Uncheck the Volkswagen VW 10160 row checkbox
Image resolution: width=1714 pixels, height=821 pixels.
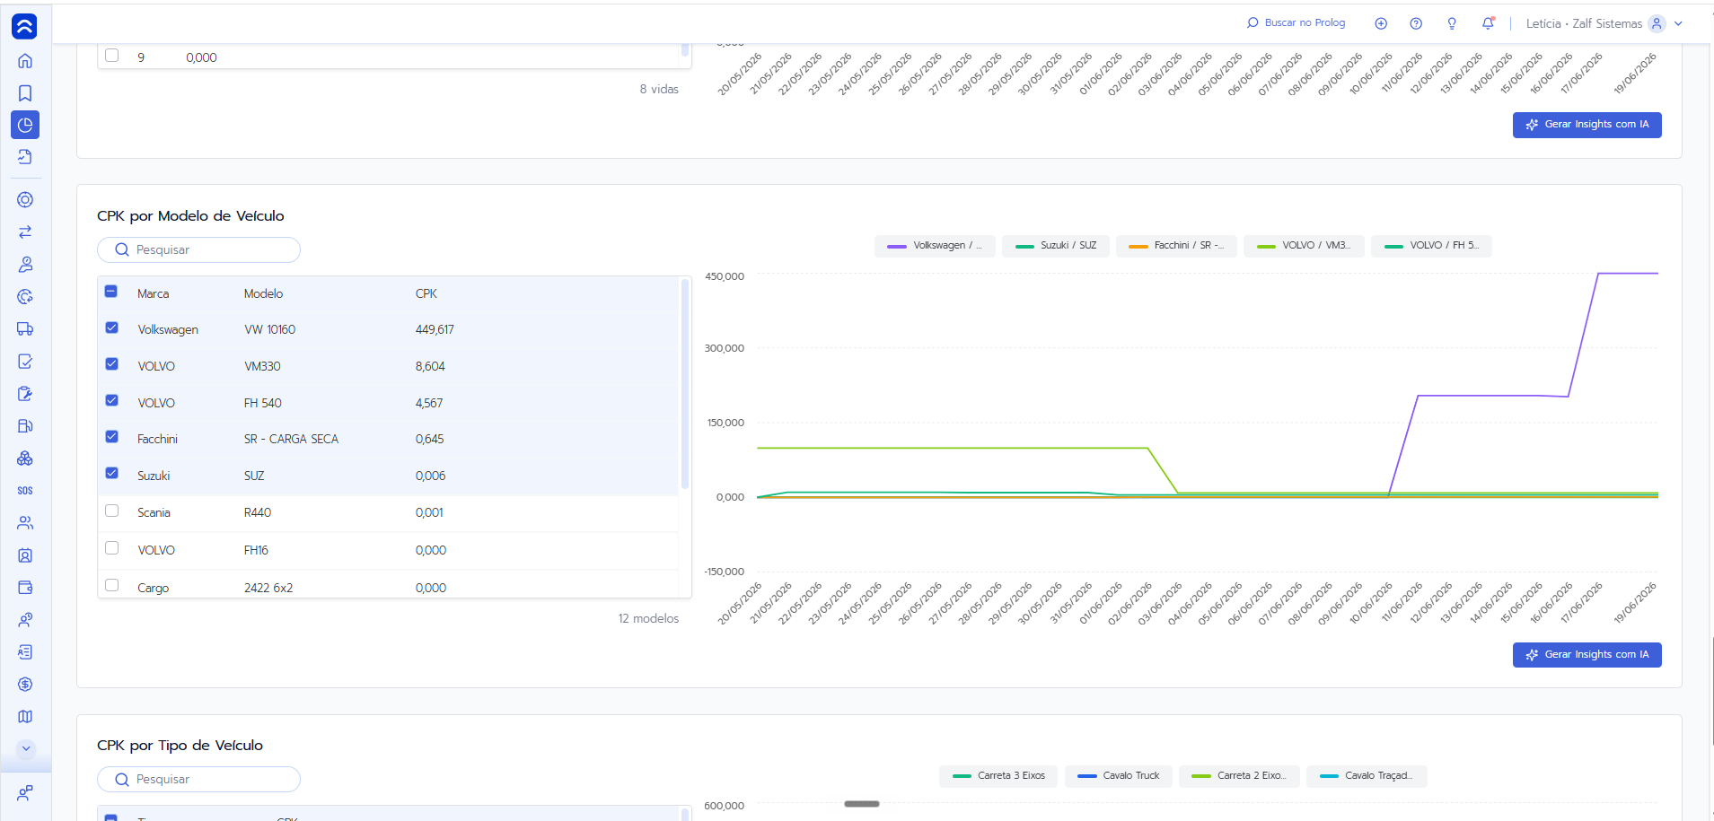pyautogui.click(x=111, y=328)
